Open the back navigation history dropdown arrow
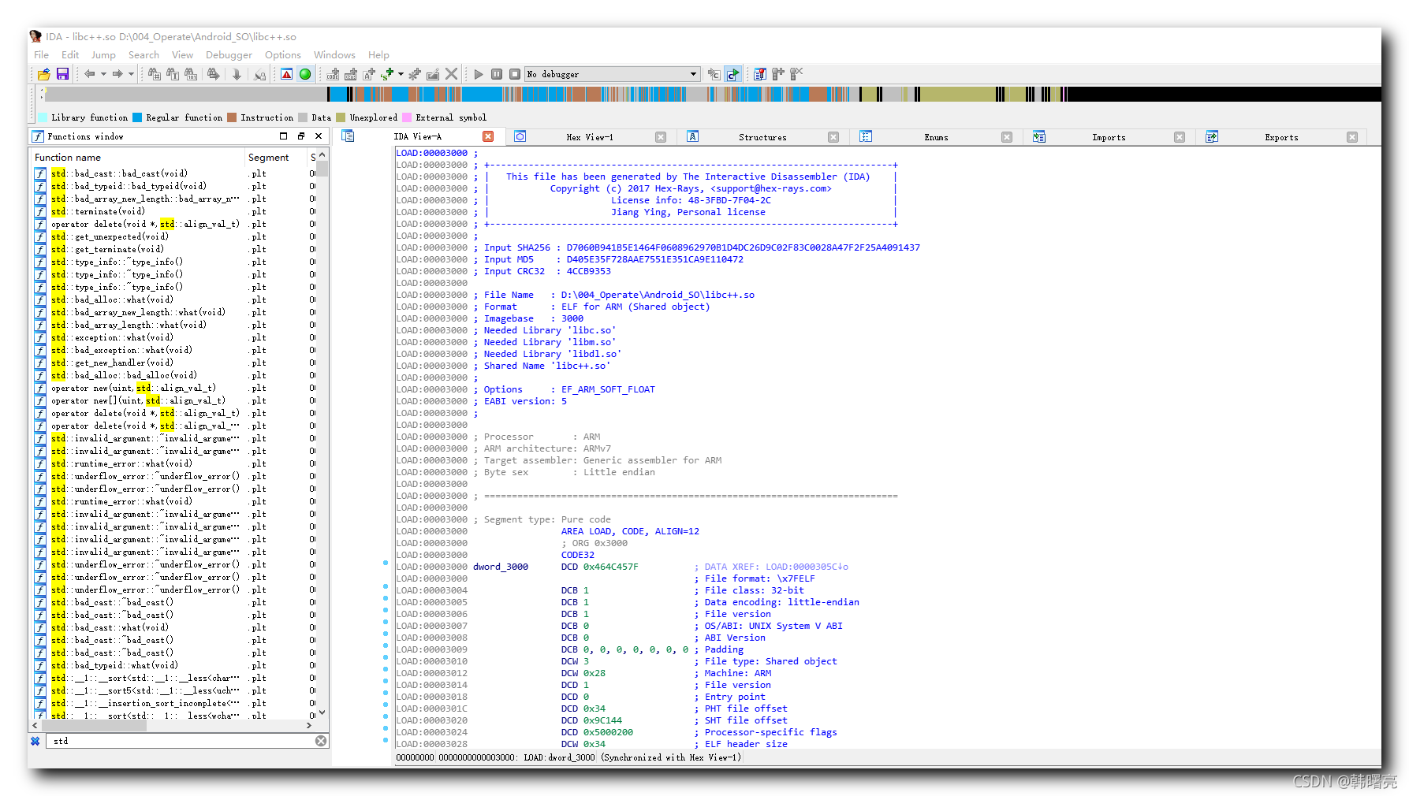The width and height of the screenshot is (1409, 796). tap(103, 73)
